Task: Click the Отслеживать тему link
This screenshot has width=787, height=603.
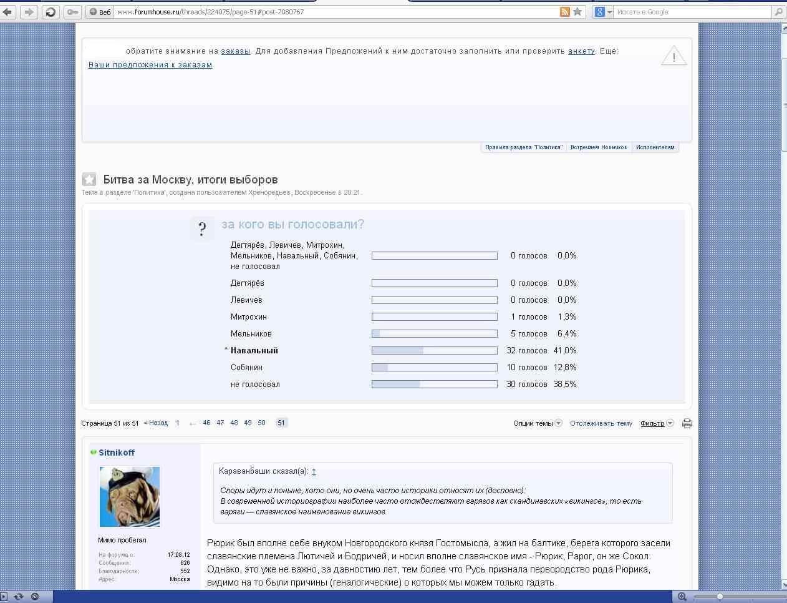Action: [601, 423]
